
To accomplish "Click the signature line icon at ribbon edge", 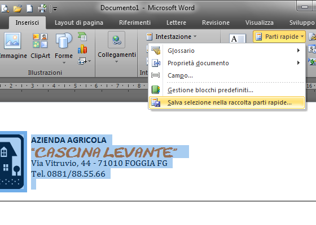I will 313,37.
